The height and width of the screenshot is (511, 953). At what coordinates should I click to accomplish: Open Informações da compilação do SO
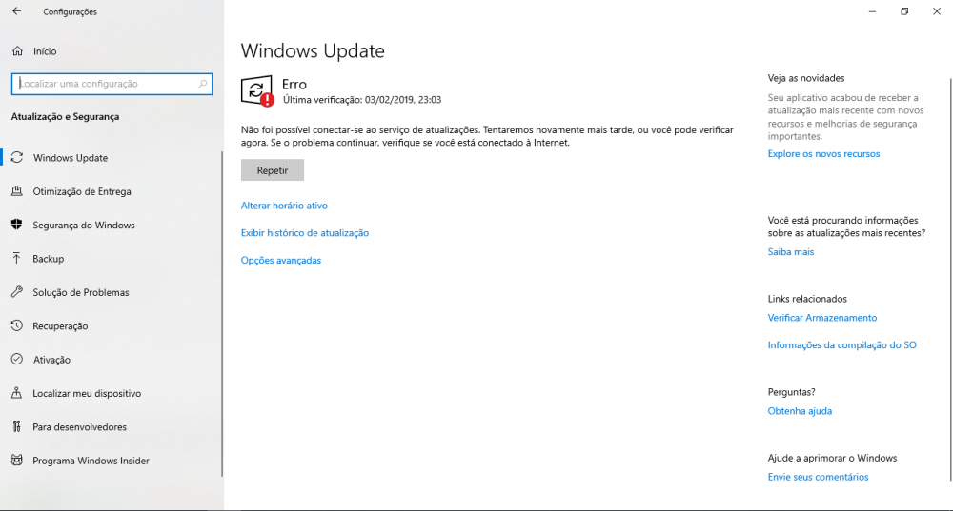click(841, 345)
